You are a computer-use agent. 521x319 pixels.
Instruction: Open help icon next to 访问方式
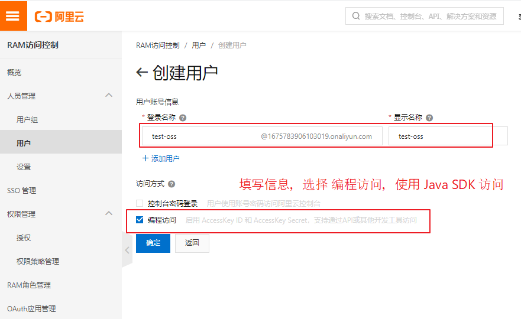coord(171,184)
